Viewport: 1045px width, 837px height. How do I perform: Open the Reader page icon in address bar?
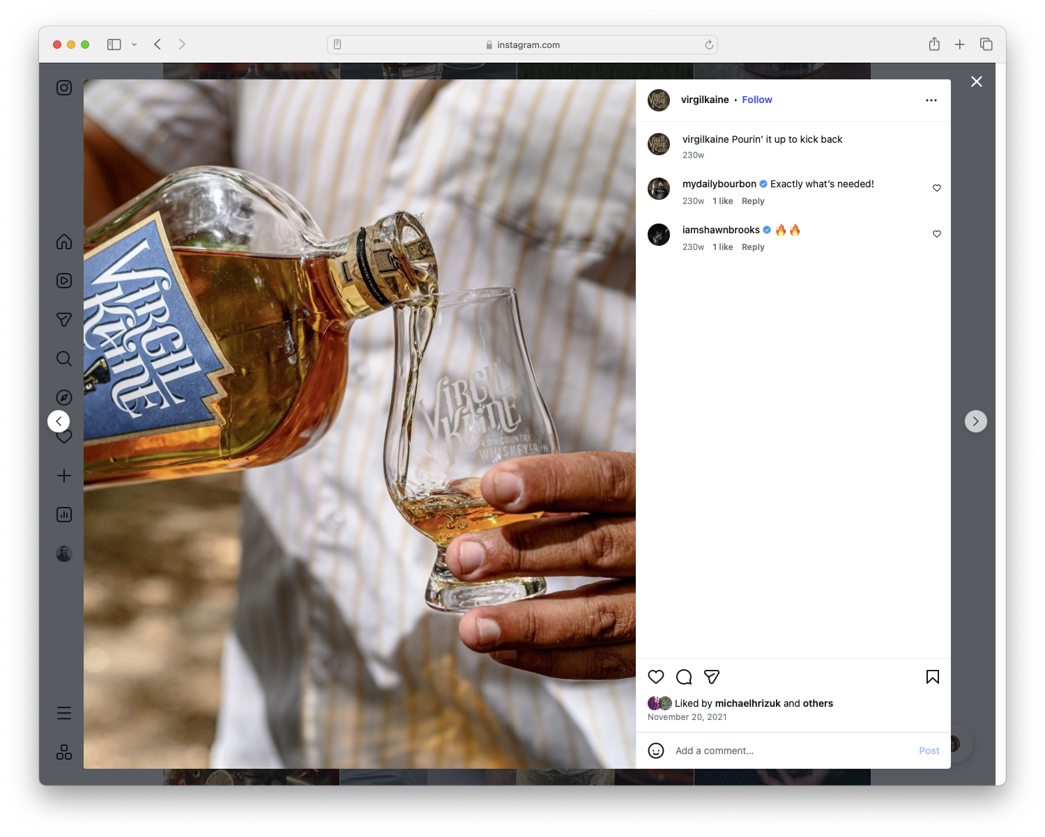tap(337, 45)
